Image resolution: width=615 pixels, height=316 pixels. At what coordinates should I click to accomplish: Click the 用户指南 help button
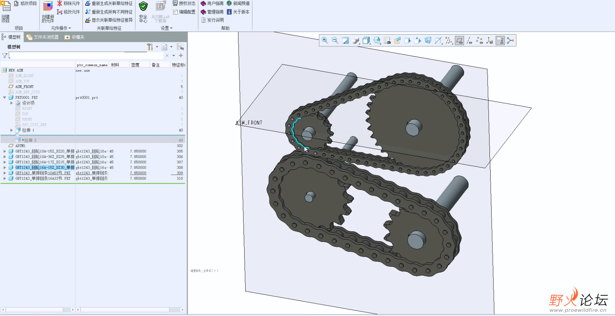(x=212, y=4)
